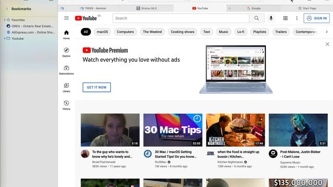Open '30 Mac / macOS Getting Started Tips' title
Image resolution: width=333 pixels, height=187 pixels.
[176, 154]
